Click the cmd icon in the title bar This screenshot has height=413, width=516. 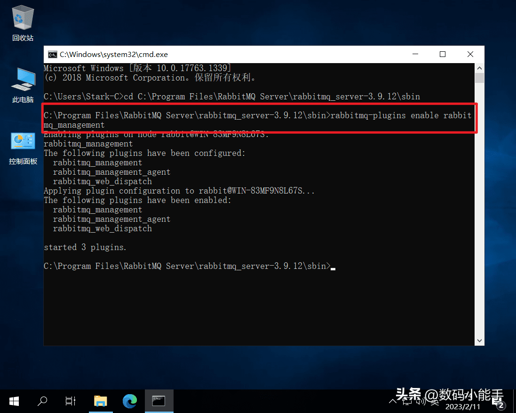(x=53, y=55)
